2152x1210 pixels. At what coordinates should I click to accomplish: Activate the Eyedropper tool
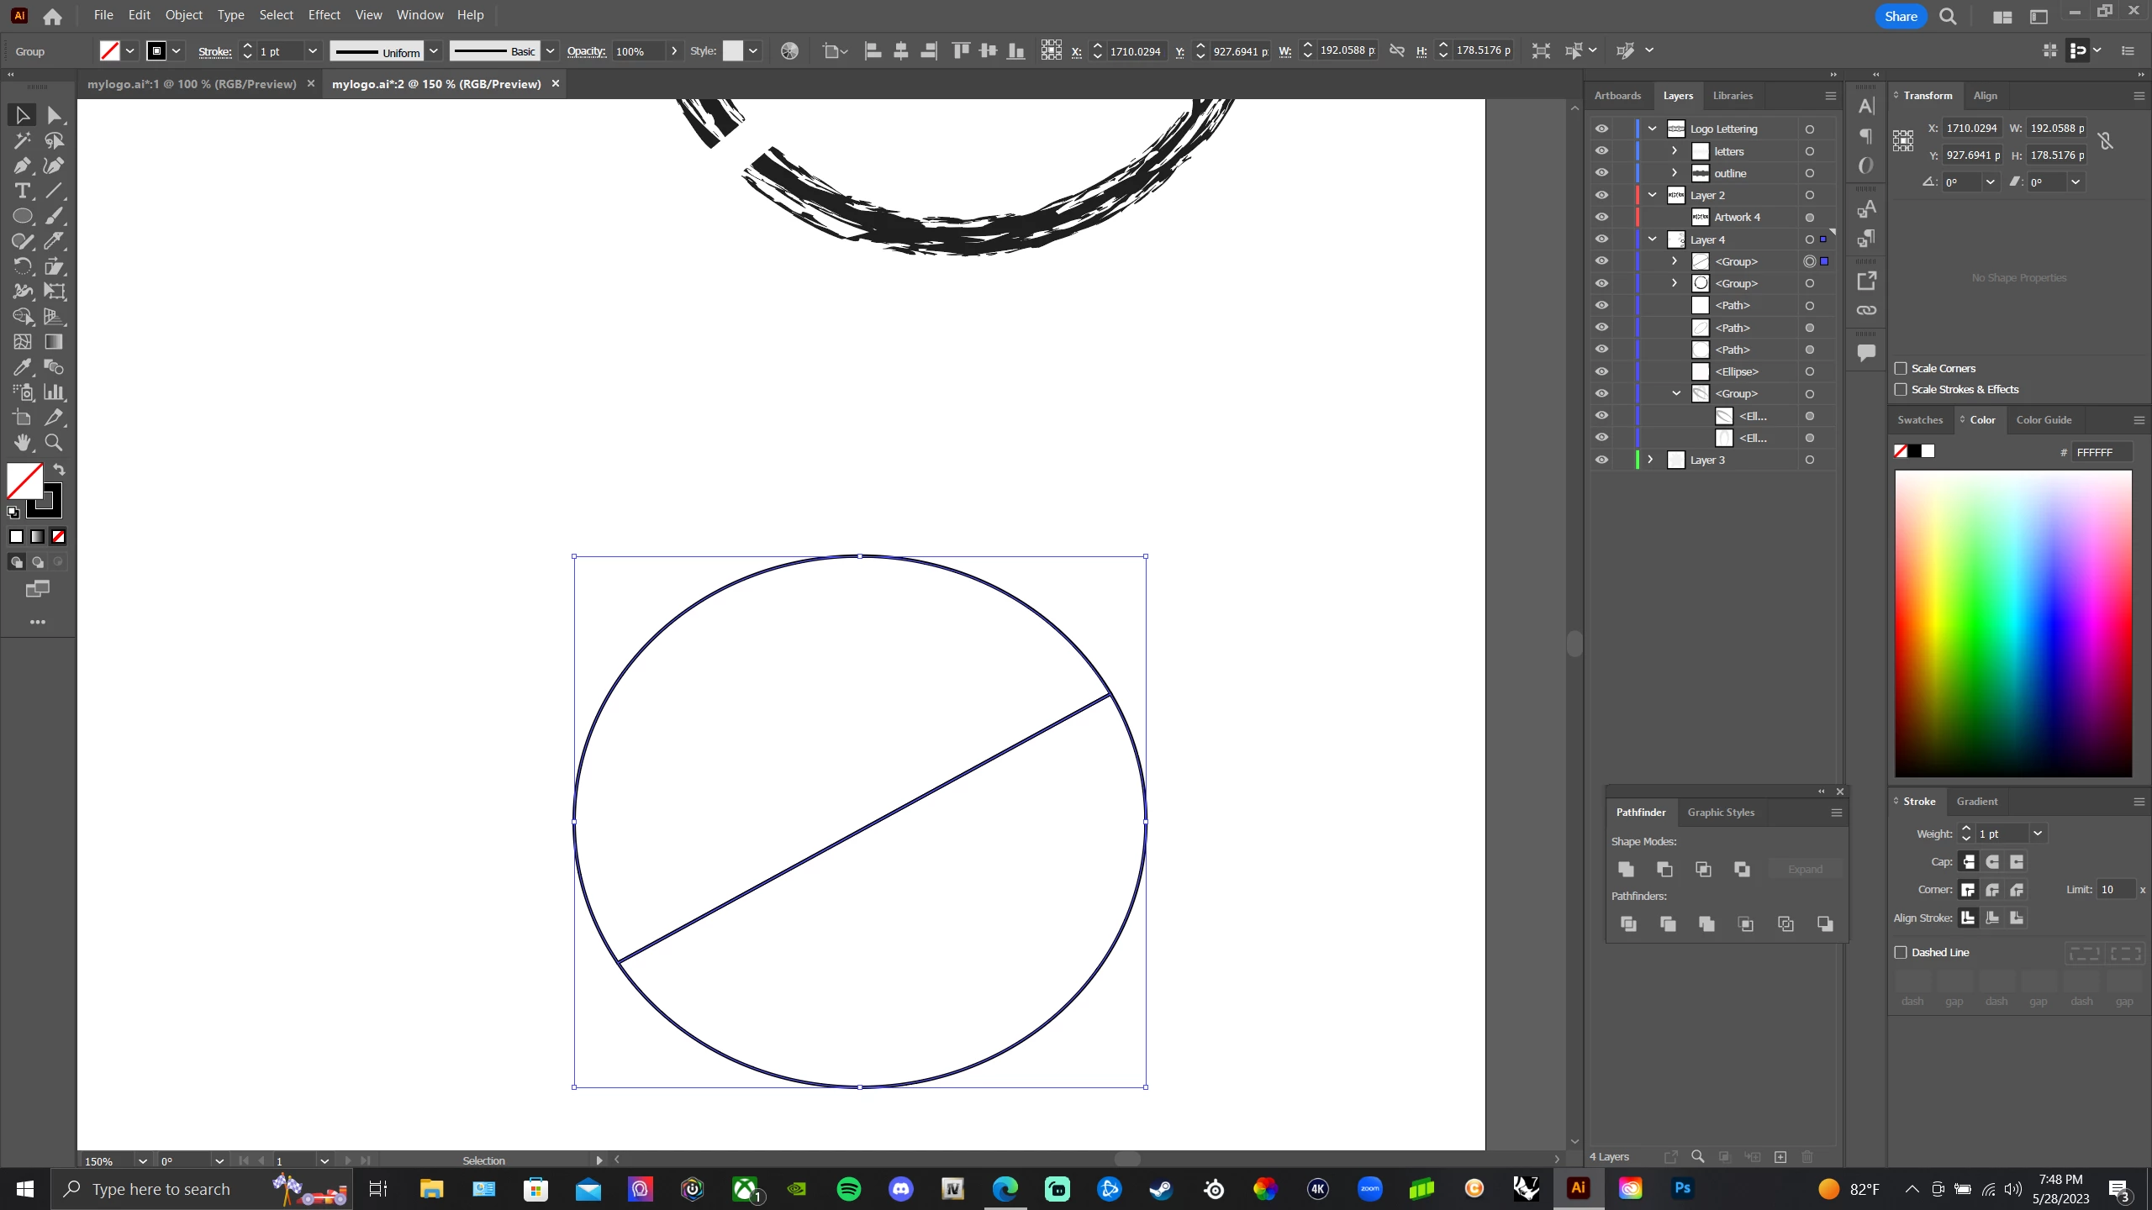click(22, 367)
